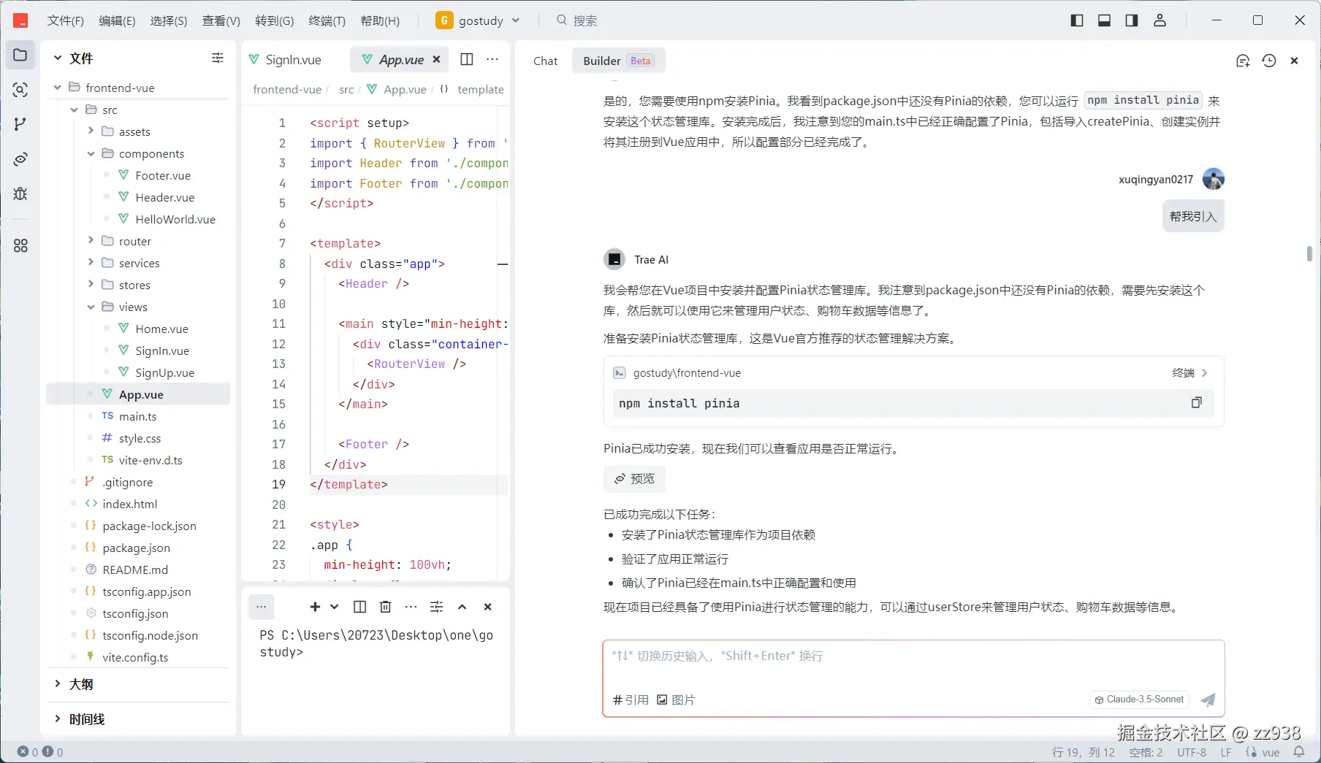Open Header.vue in the file tree
Viewport: 1321px width, 763px height.
click(164, 197)
